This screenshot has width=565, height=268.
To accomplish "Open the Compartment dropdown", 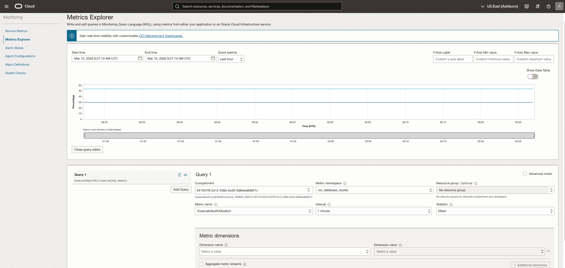I will point(254,190).
